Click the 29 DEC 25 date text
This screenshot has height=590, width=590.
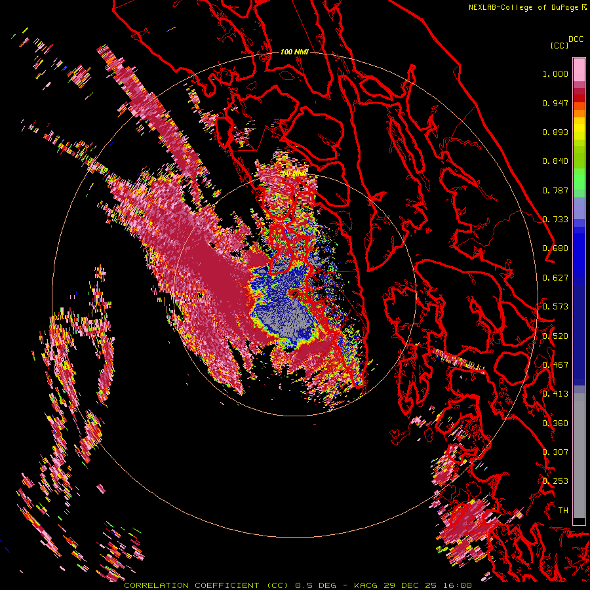(x=412, y=585)
